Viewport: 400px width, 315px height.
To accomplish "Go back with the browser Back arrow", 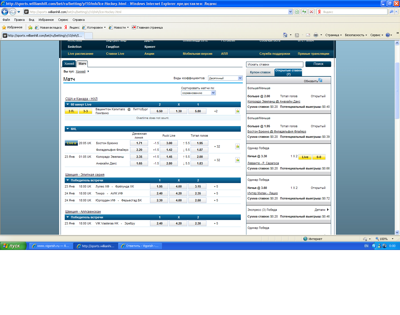I will 5,12.
